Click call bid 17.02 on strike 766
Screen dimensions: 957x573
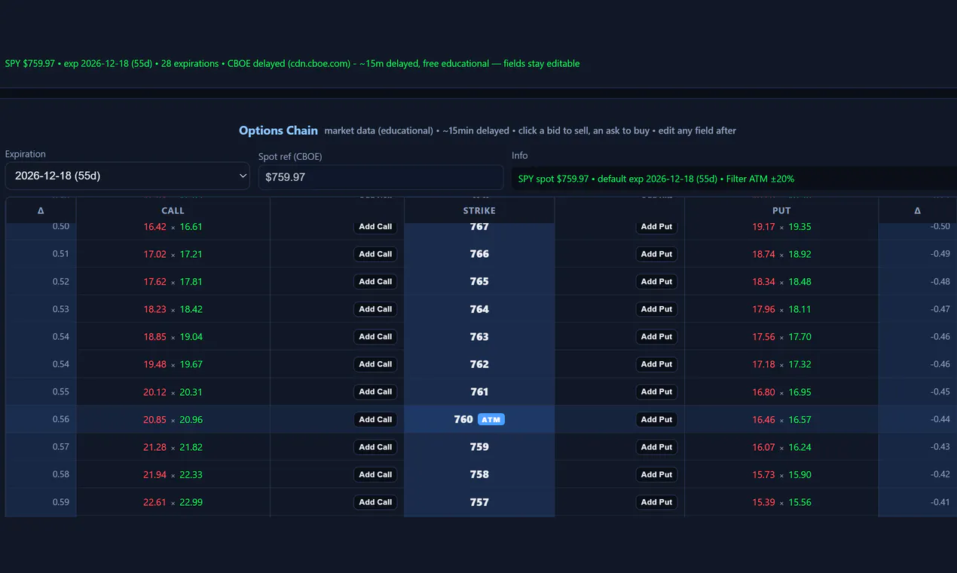click(x=154, y=254)
